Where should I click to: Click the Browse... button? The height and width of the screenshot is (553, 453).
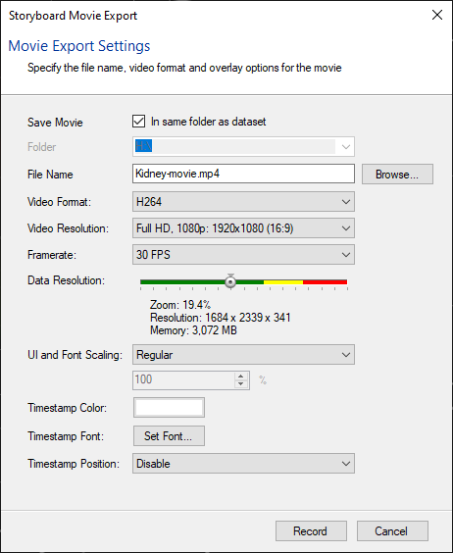point(397,174)
